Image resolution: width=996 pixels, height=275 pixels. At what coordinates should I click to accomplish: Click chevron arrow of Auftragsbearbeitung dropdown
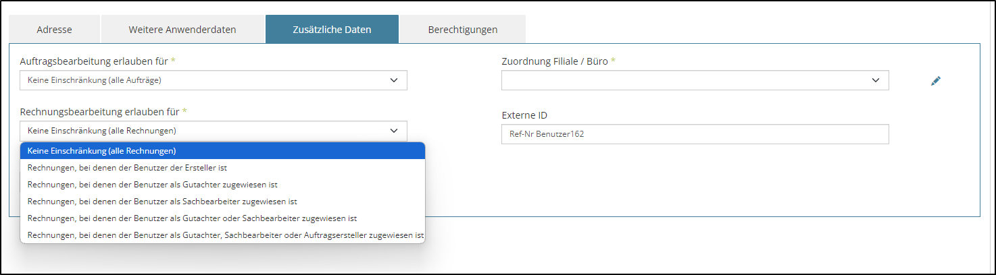[394, 80]
